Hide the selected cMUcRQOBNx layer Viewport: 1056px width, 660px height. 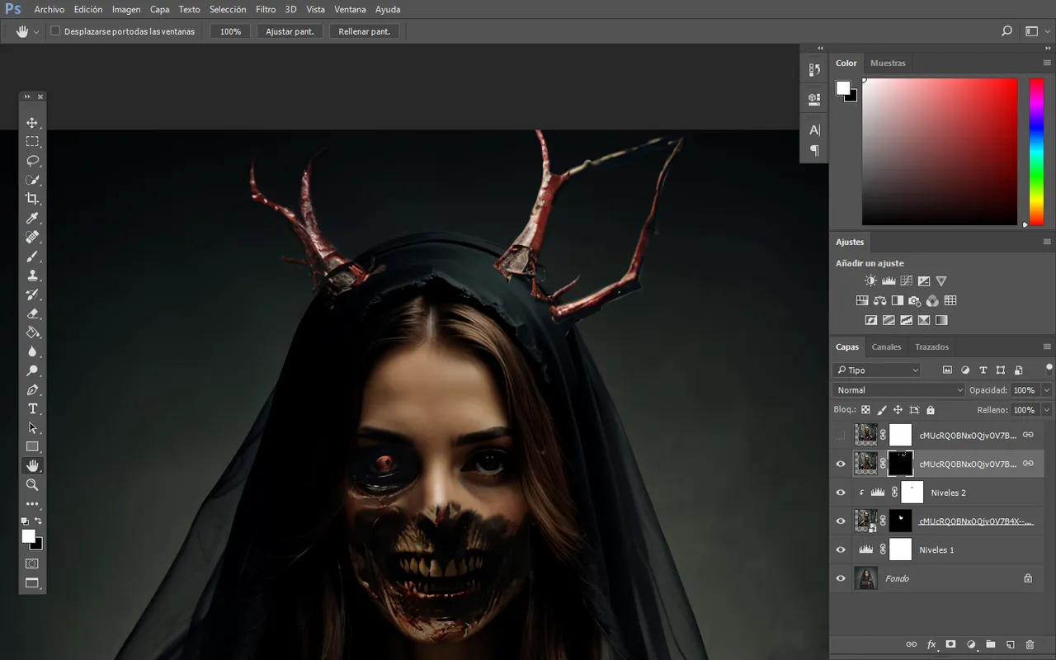click(841, 464)
